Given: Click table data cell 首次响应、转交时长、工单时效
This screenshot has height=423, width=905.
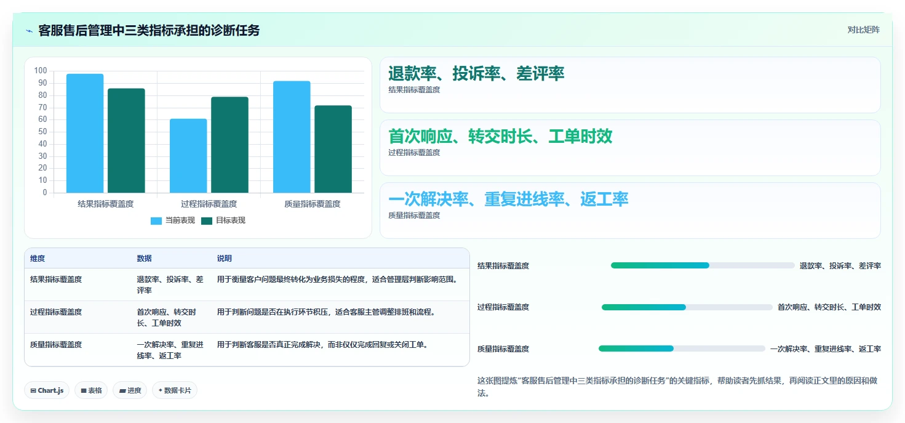Looking at the screenshot, I should tap(170, 317).
